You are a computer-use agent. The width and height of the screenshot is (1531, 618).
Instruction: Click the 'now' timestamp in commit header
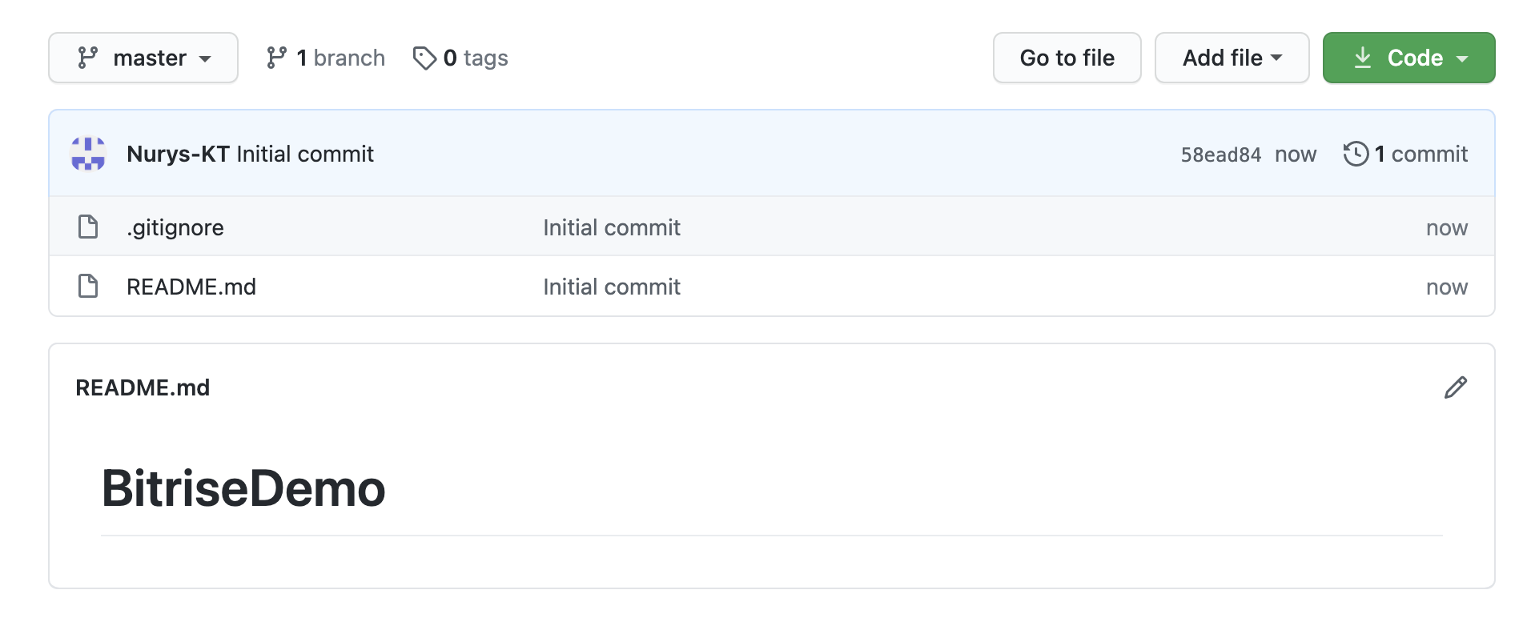[1296, 154]
